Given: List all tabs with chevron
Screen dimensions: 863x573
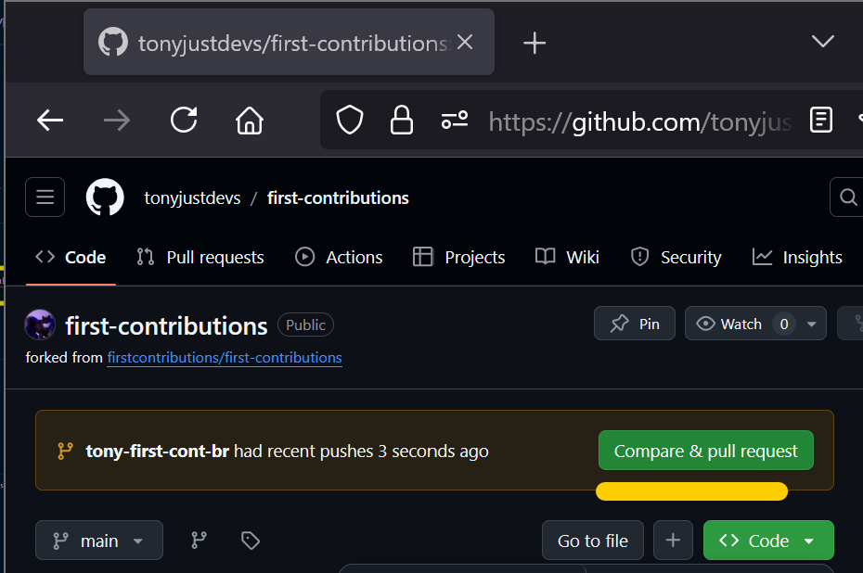Looking at the screenshot, I should click(823, 41).
